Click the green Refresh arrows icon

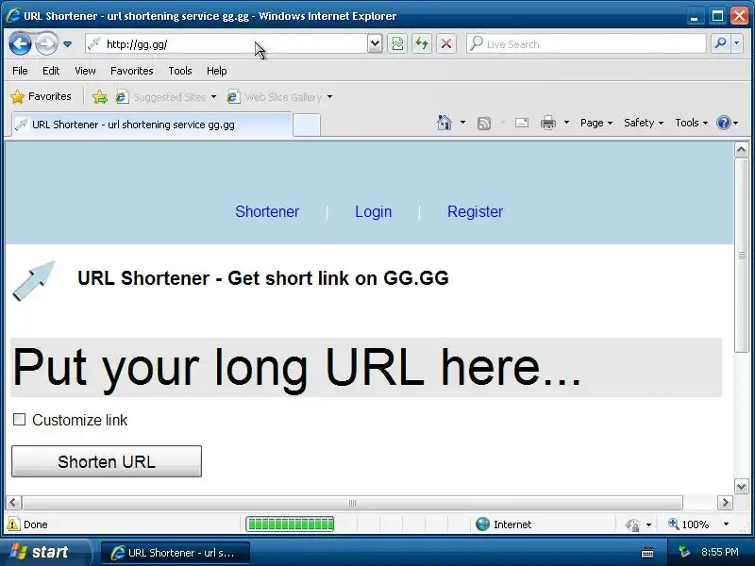coord(422,44)
